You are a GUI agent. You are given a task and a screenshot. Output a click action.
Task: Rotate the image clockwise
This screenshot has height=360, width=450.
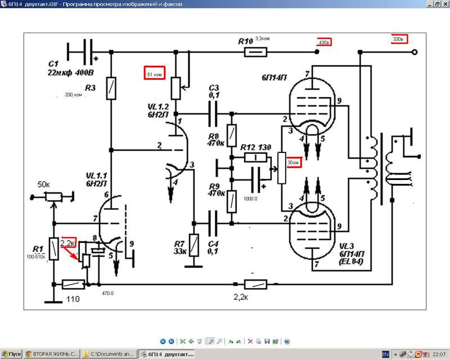[229, 341]
